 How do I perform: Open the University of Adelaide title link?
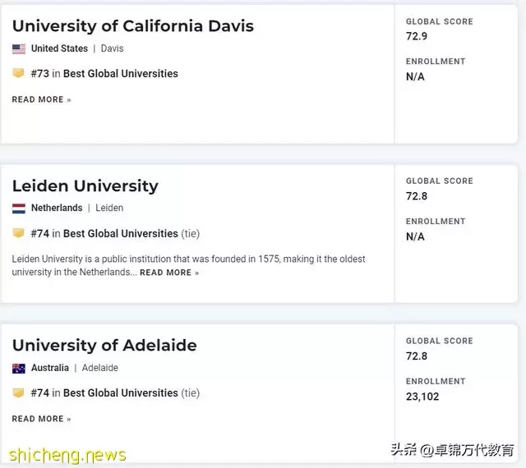coord(104,346)
